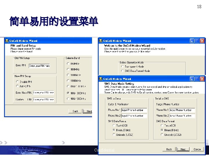The width and height of the screenshot is (209, 157).
Task: Click Phone No.1 field under SMS to Serial
Action: 134,110
